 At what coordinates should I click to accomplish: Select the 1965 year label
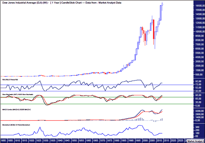(x=95, y=140)
